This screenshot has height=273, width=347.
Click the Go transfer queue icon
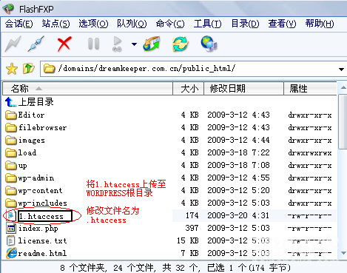click(x=117, y=44)
